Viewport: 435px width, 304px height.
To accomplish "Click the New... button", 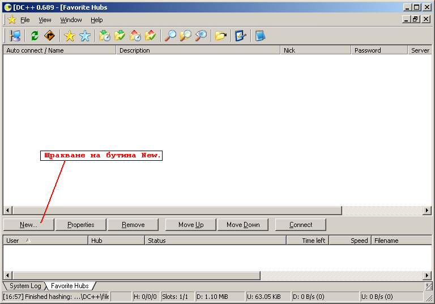I will (x=28, y=225).
